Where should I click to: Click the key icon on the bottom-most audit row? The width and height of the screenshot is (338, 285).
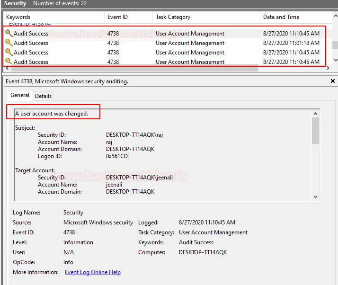click(x=9, y=62)
